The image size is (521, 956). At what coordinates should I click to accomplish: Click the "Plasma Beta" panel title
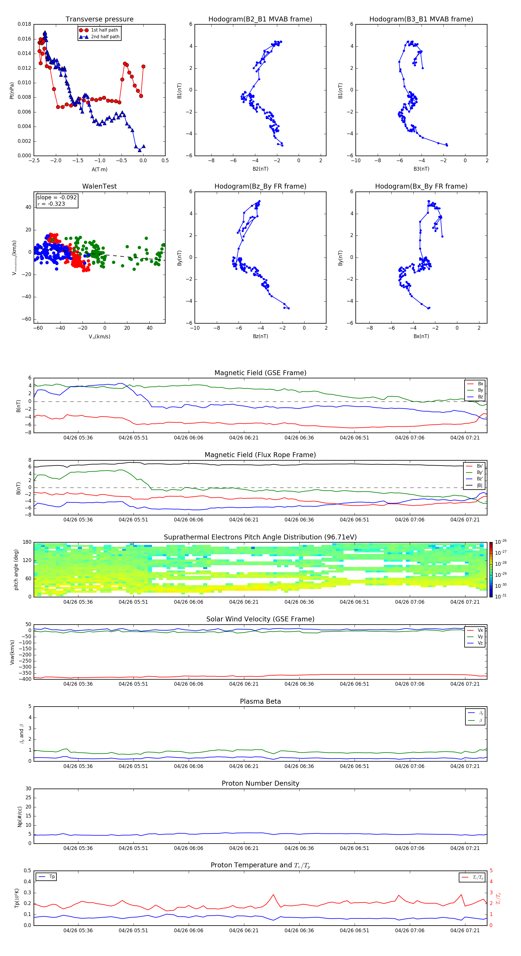[x=260, y=701]
